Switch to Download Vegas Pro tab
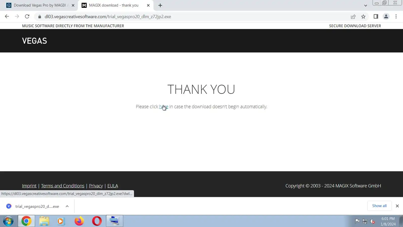Image resolution: width=403 pixels, height=227 pixels. (40, 5)
